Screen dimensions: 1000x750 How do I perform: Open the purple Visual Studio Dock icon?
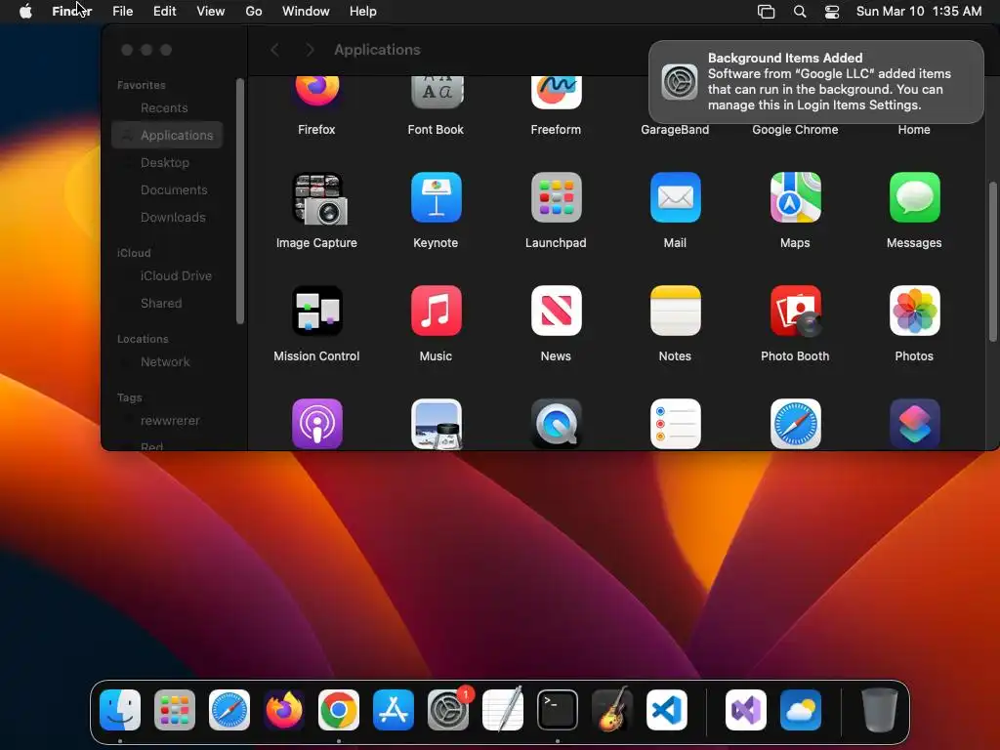745,710
